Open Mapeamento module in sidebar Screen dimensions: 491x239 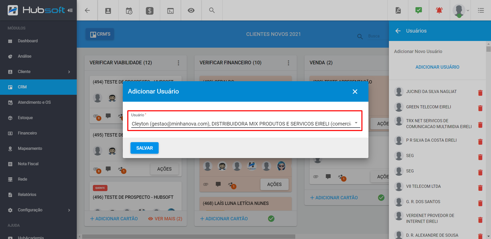click(38, 149)
